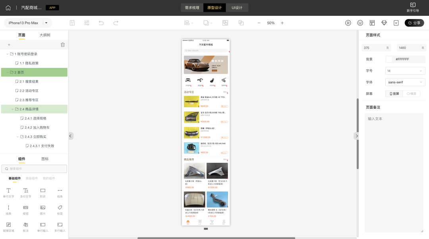Collapse the 2 首页 folder arrow

(8, 73)
